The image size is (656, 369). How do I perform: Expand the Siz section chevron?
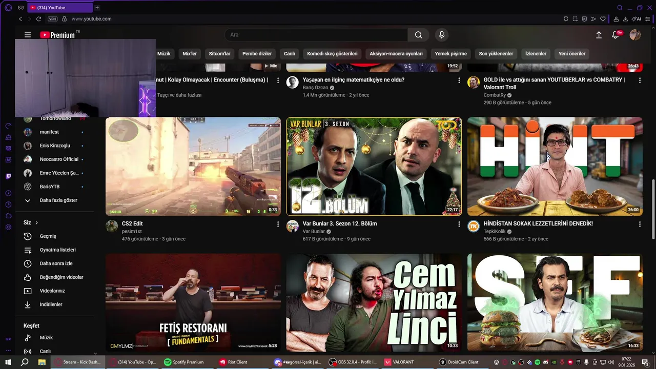coord(37,223)
